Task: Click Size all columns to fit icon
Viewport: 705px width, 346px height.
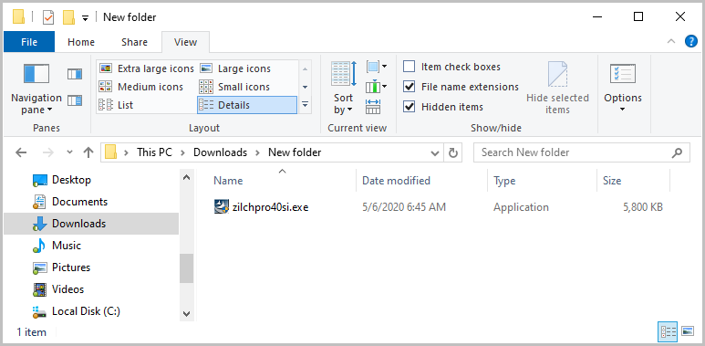Action: pos(373,107)
